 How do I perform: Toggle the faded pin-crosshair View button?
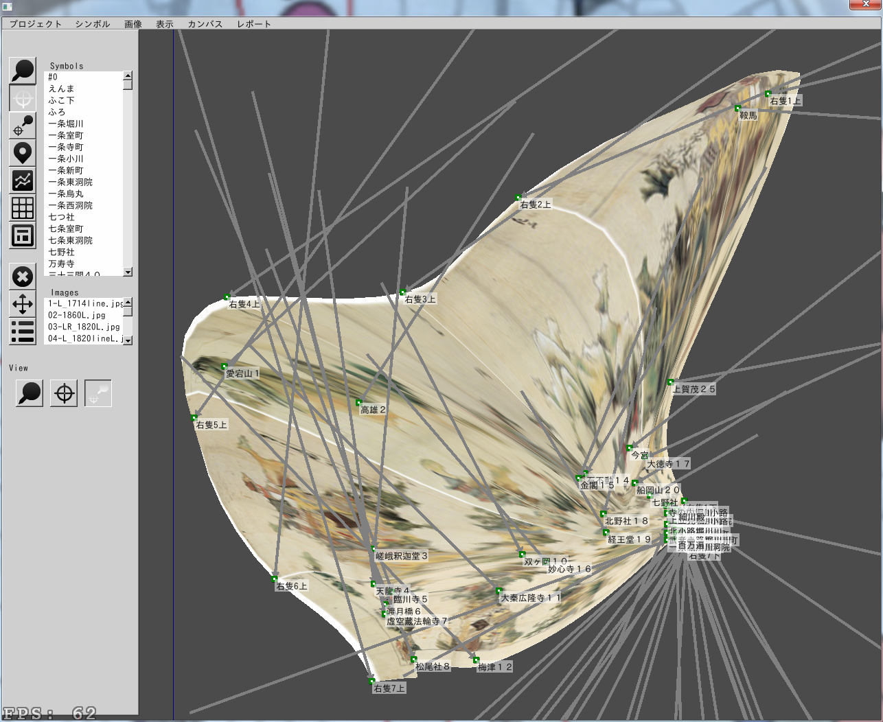[x=98, y=393]
